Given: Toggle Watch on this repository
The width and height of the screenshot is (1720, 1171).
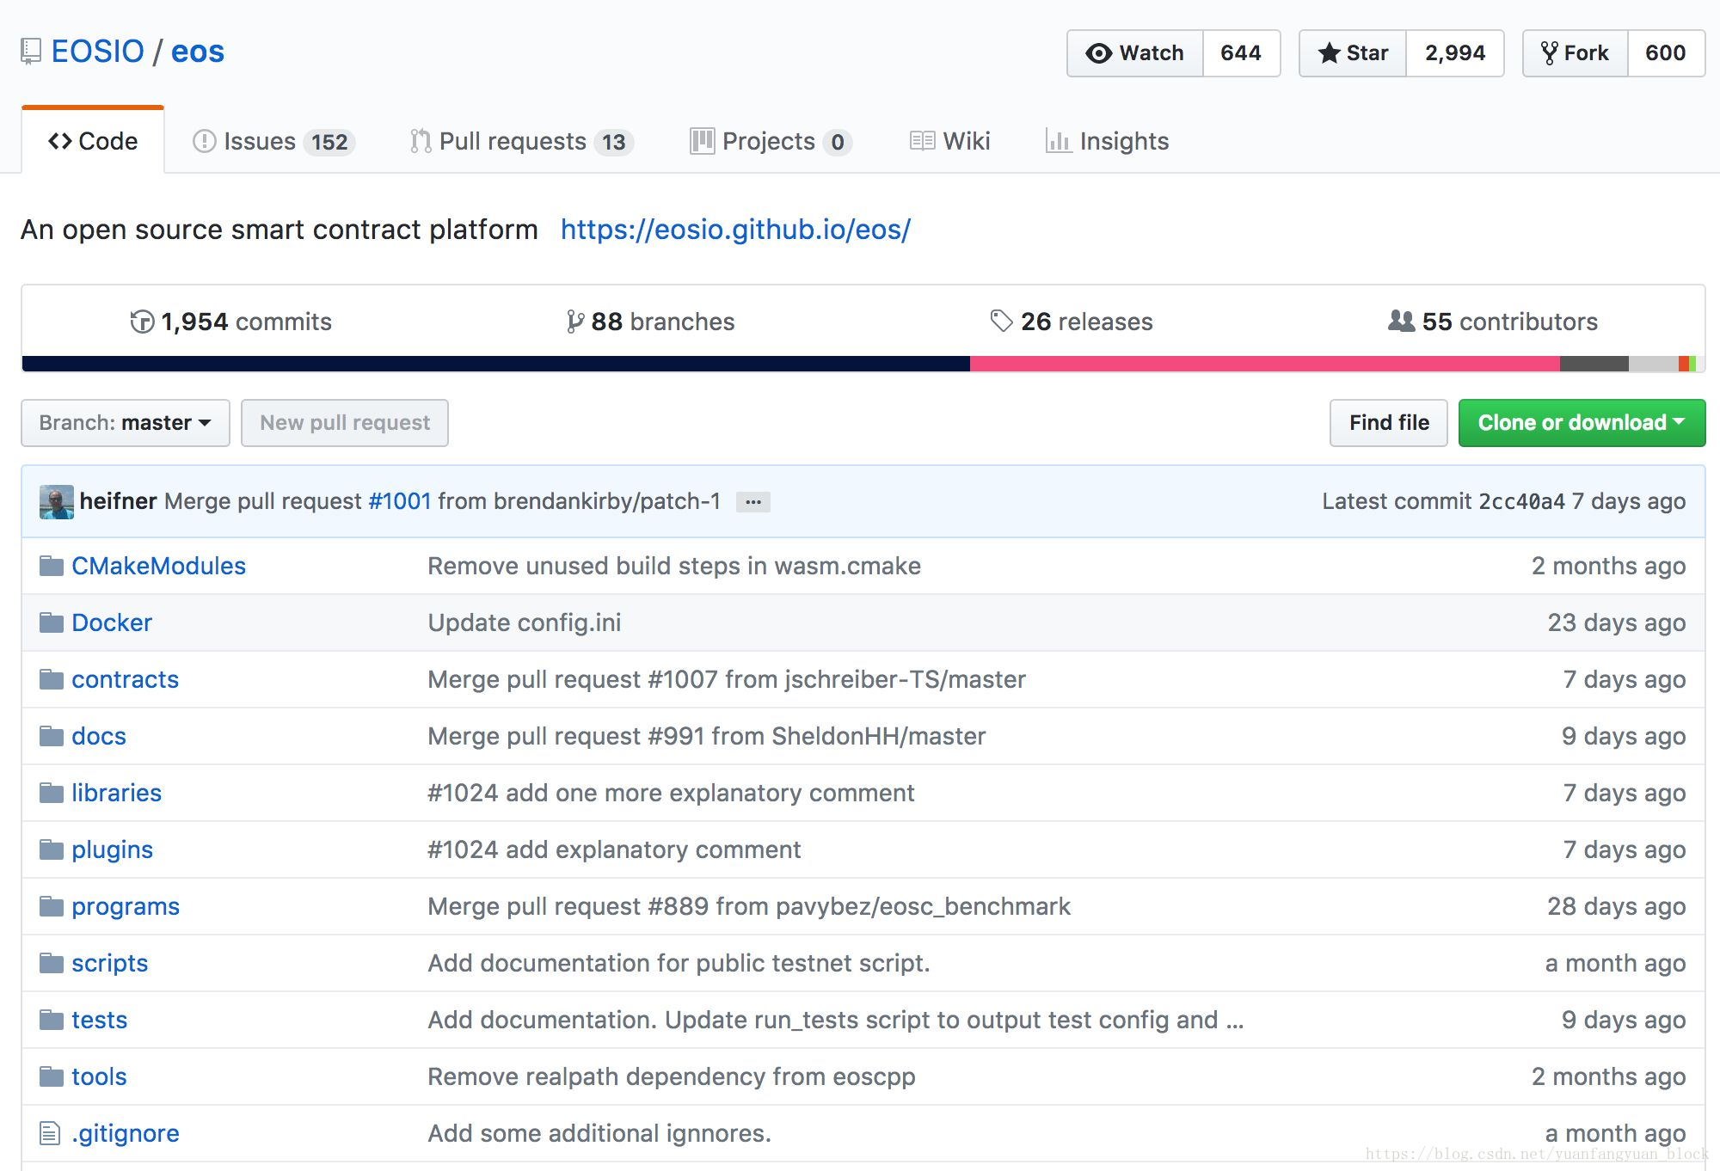Looking at the screenshot, I should (1135, 53).
